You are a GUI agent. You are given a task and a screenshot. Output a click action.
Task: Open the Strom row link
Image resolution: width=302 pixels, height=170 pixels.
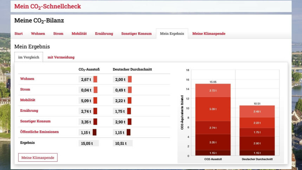tap(25, 89)
